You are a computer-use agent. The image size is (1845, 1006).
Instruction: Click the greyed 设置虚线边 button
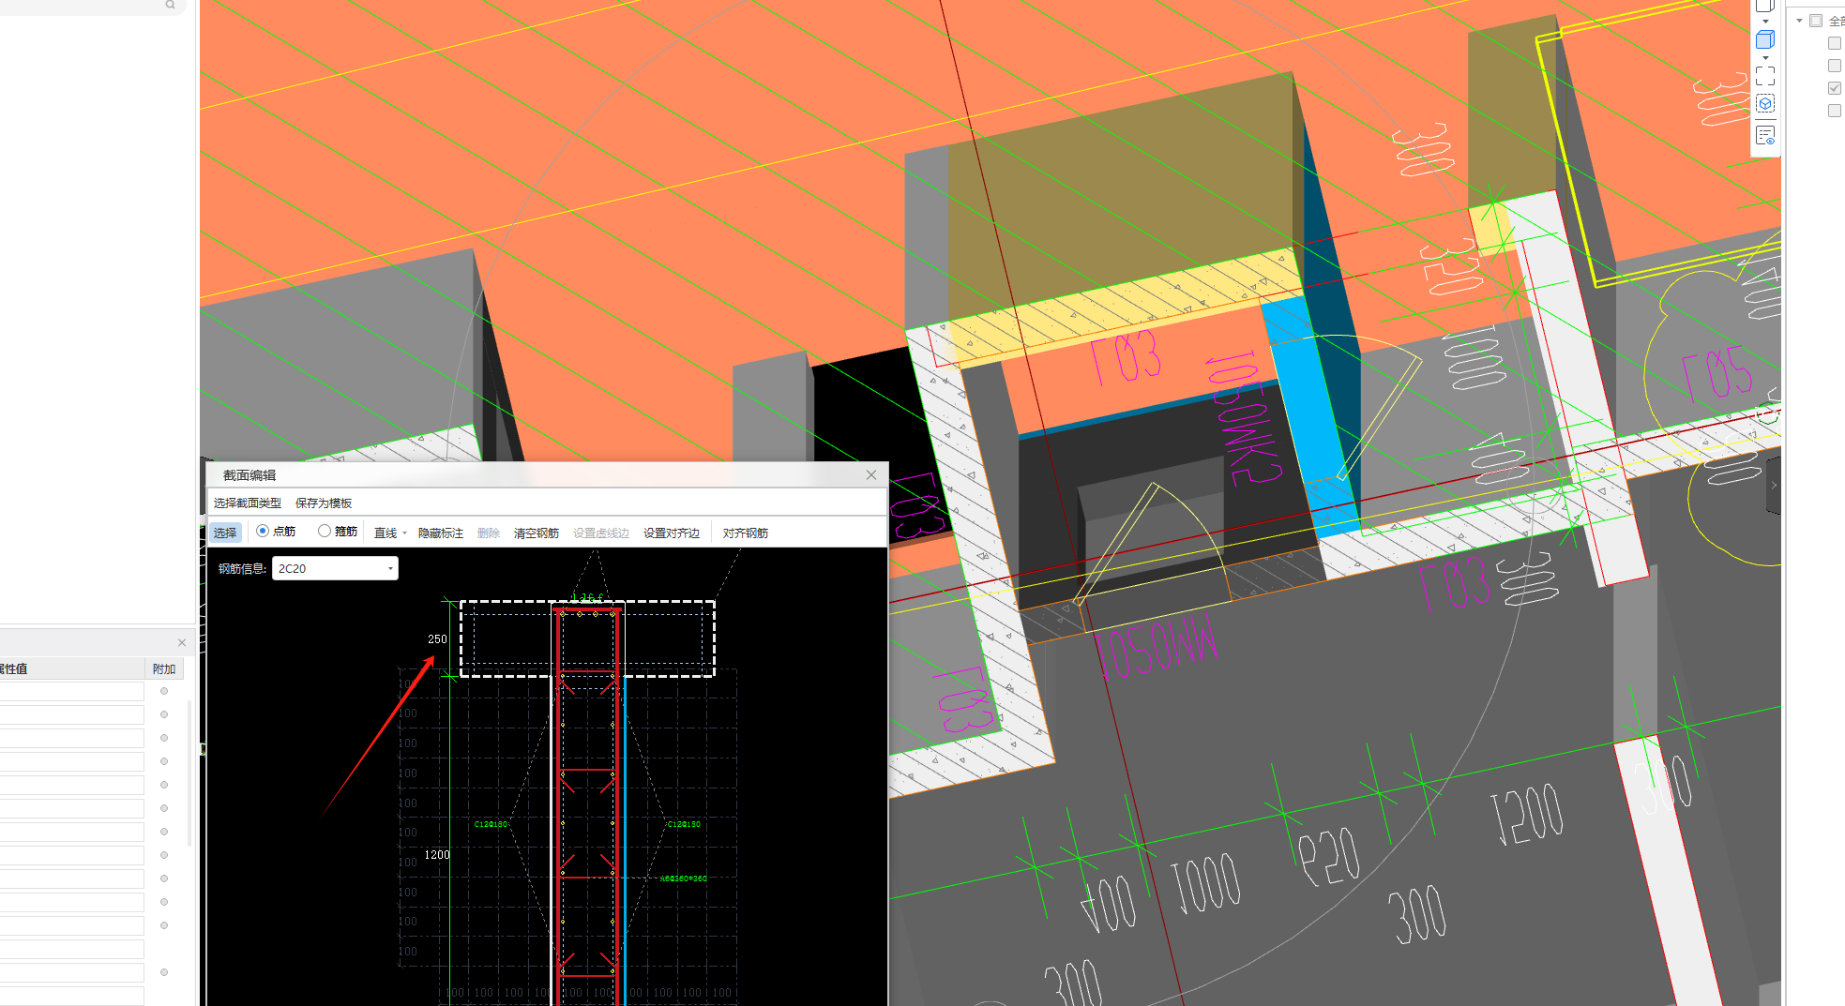[x=601, y=533]
